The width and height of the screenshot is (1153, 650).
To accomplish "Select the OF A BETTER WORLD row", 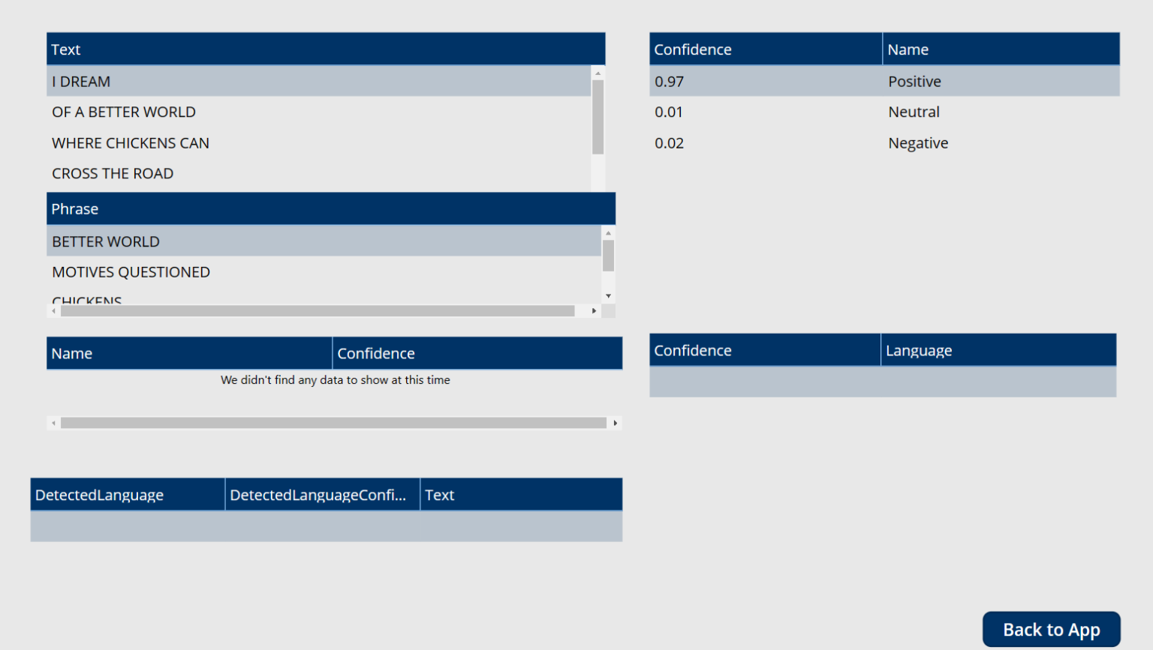I will point(300,112).
